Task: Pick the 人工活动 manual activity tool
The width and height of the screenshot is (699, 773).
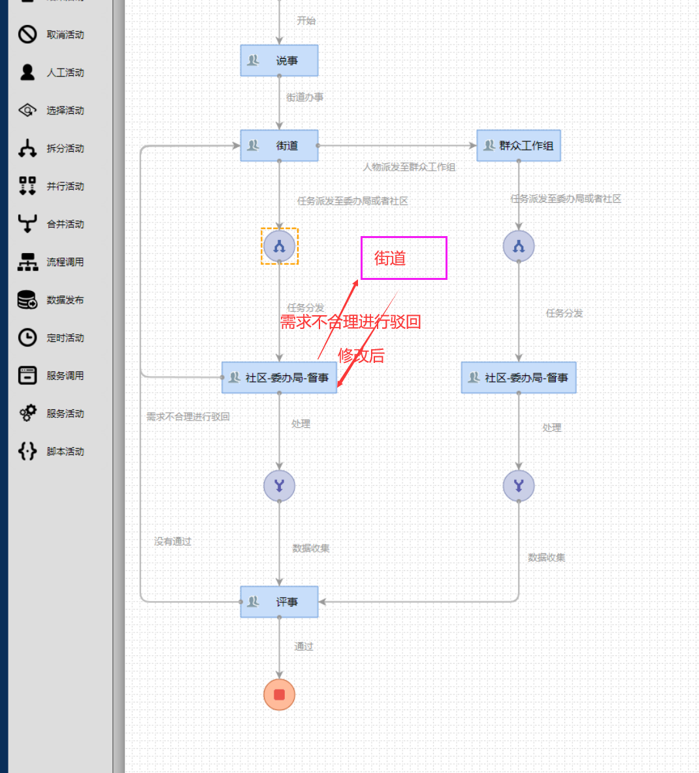Action: click(x=27, y=73)
